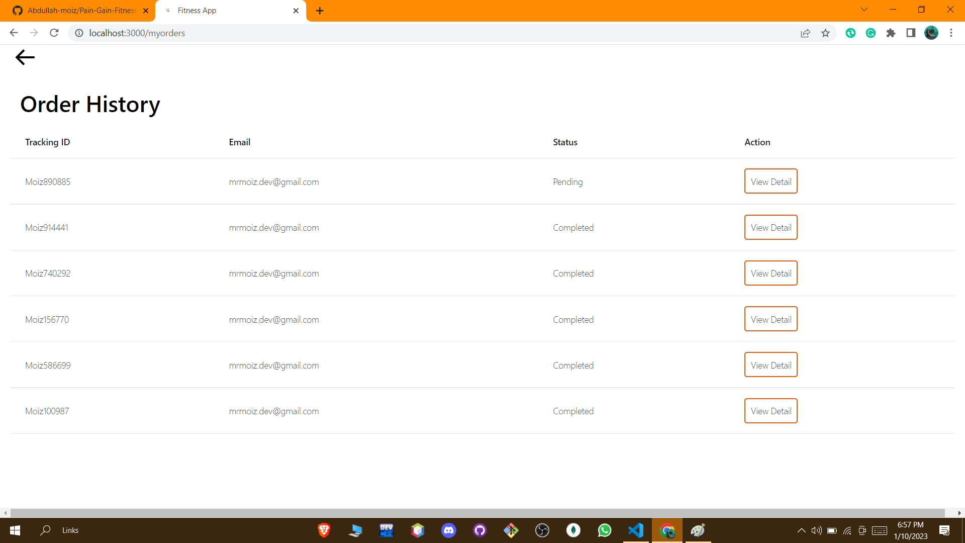965x543 pixels.
Task: Open the green refresh-arrow extension icon
Action: [x=850, y=33]
